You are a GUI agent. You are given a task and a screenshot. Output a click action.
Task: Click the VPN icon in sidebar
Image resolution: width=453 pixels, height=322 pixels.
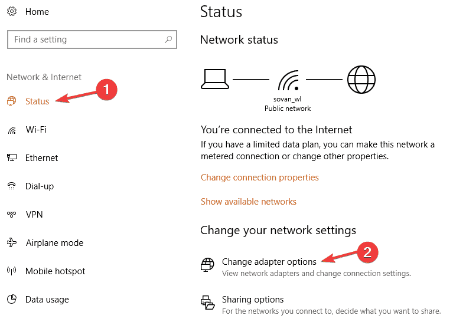pyautogui.click(x=12, y=215)
